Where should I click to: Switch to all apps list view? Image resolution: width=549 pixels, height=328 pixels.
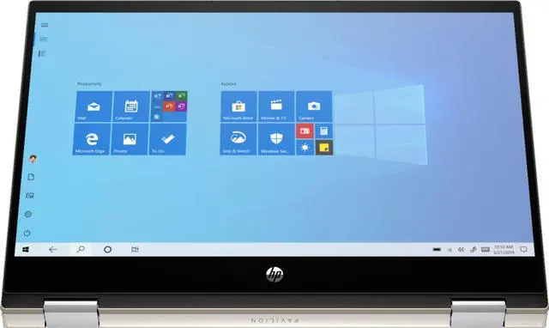[42, 53]
